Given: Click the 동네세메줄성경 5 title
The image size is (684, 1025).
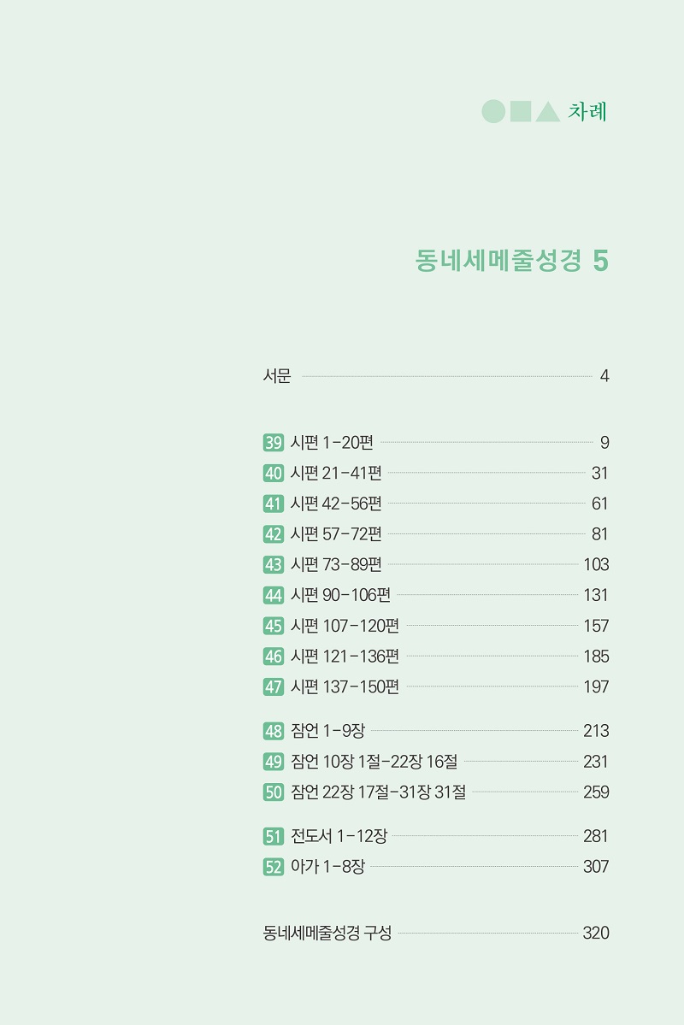Looking at the screenshot, I should coord(512,260).
